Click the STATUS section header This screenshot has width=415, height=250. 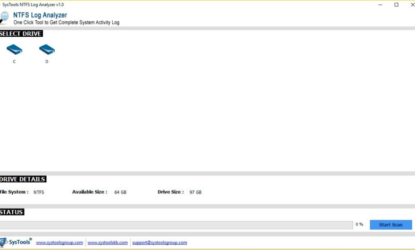[x=12, y=212]
